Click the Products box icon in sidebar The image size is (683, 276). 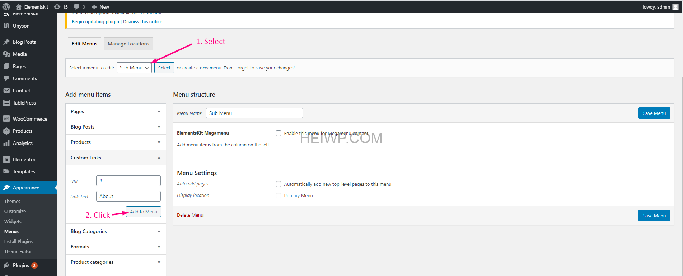tap(6, 131)
